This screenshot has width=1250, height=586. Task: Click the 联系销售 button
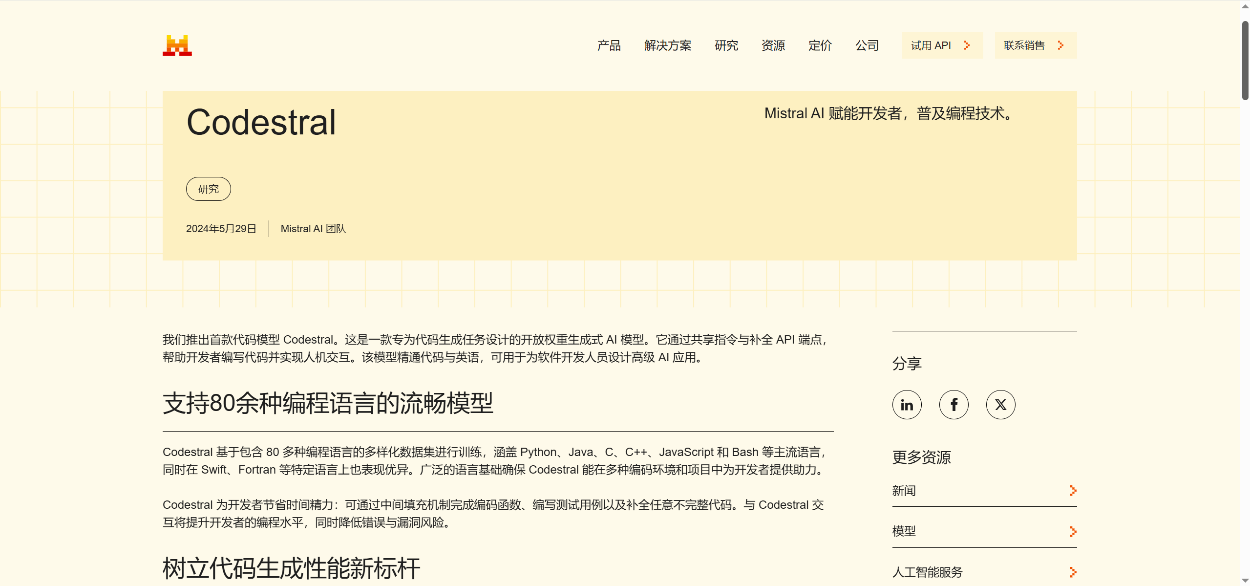[x=1036, y=45]
